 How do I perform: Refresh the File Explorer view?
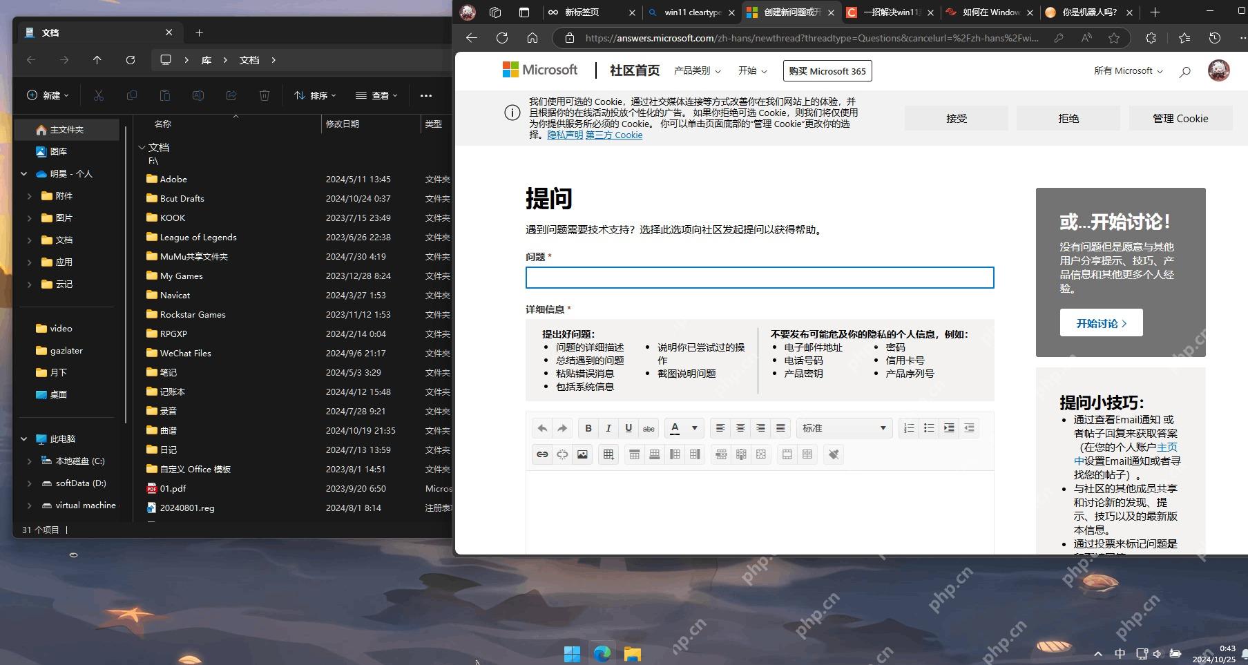click(x=131, y=60)
